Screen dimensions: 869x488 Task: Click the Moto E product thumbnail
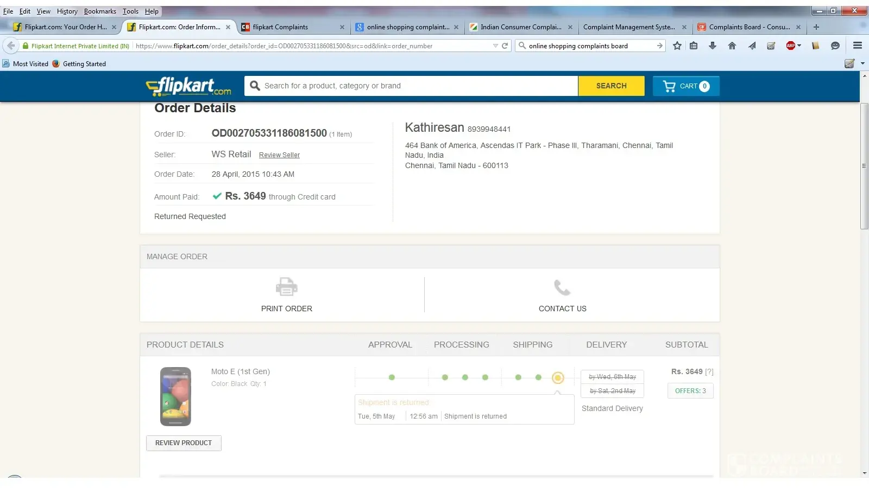click(x=175, y=396)
